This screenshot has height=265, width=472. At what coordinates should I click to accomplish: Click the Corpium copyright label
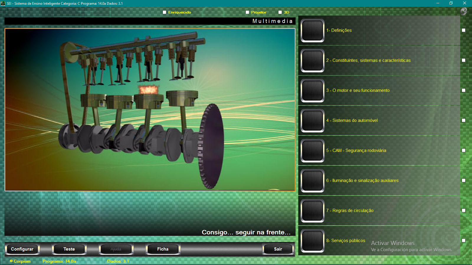click(x=20, y=261)
